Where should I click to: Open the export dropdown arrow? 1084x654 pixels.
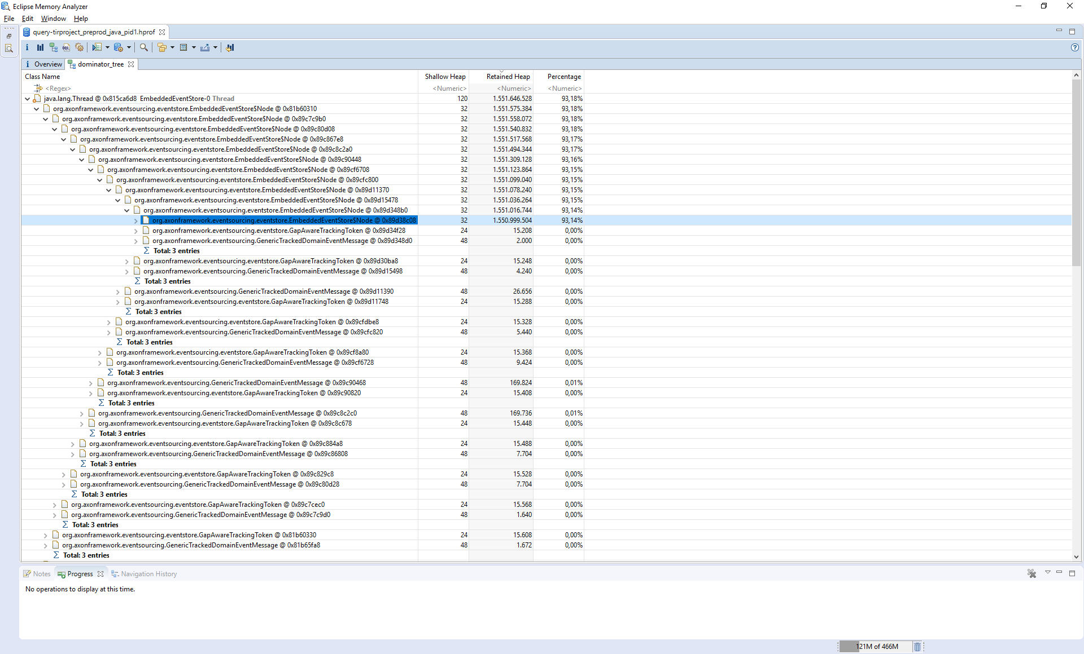[215, 47]
